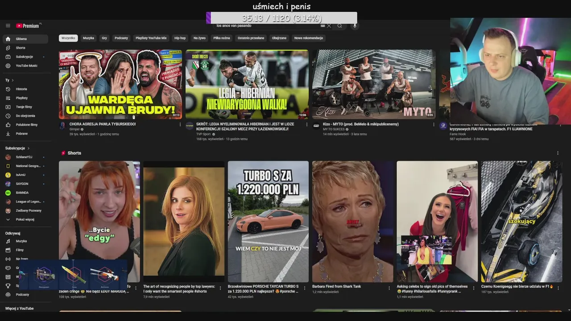The width and height of the screenshot is (571, 321).
Task: Open the Koenigsegg F1 'szokujący' Short thumbnail
Action: [x=521, y=222]
